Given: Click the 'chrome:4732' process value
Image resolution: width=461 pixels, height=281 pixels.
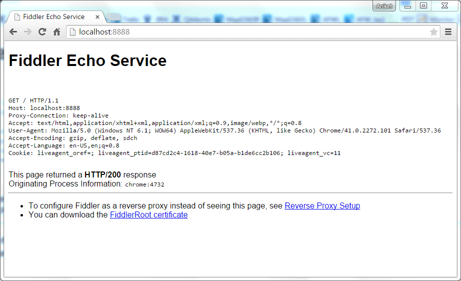Looking at the screenshot, I should (144, 184).
